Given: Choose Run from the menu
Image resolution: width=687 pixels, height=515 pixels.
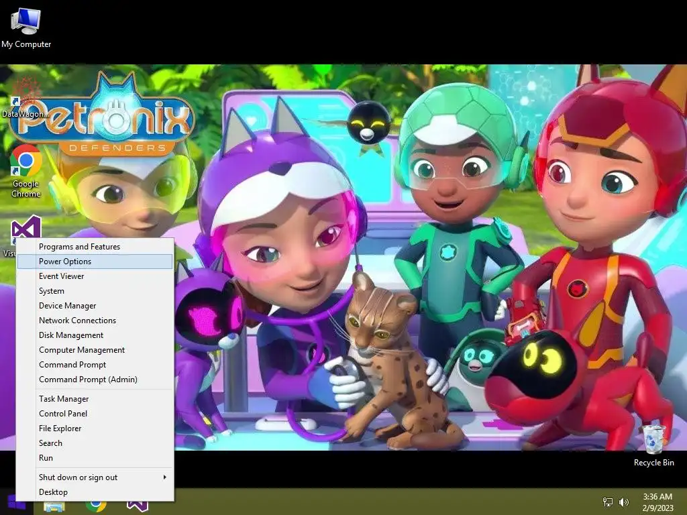Looking at the screenshot, I should pos(95,457).
